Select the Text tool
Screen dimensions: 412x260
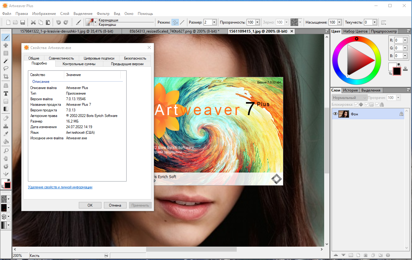(6, 93)
